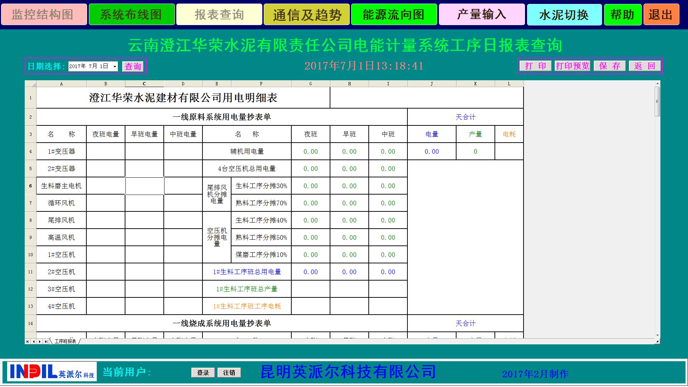Click the 登录 login button
Viewport: 688px width, 387px height.
coord(203,373)
